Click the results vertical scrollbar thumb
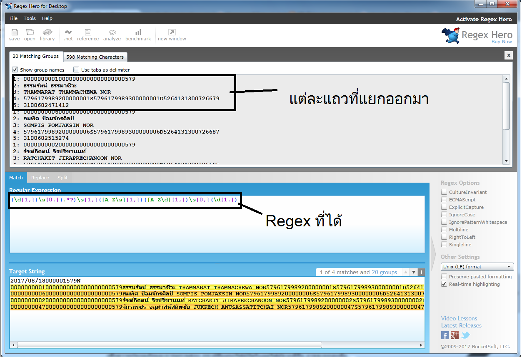 (x=506, y=106)
